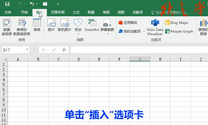This screenshot has width=208, height=125.
Task: Select row 5 header
Action: click(x=4, y=85)
